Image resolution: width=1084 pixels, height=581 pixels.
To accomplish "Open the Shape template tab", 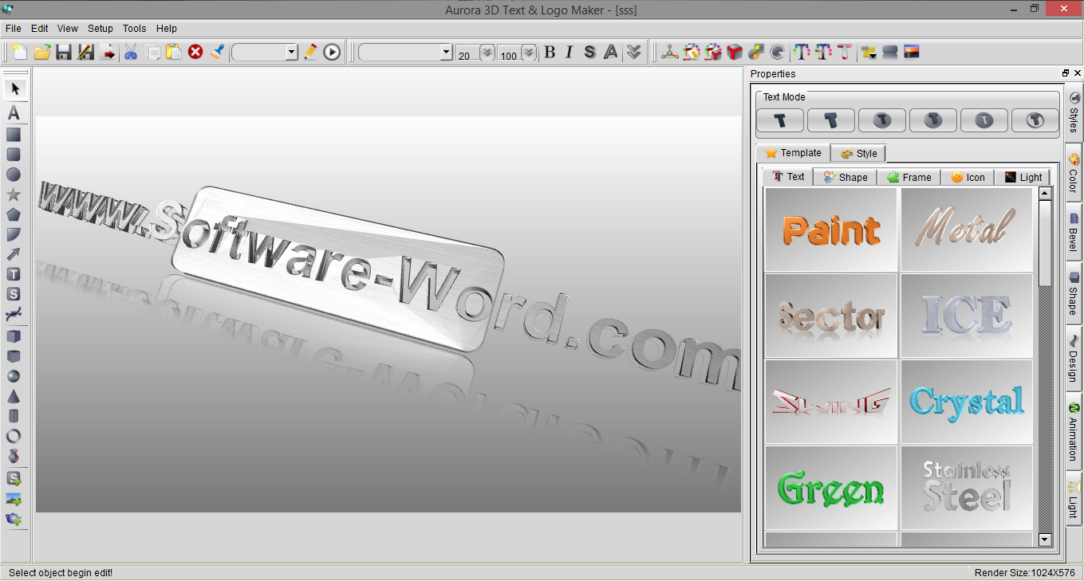I will 846,177.
